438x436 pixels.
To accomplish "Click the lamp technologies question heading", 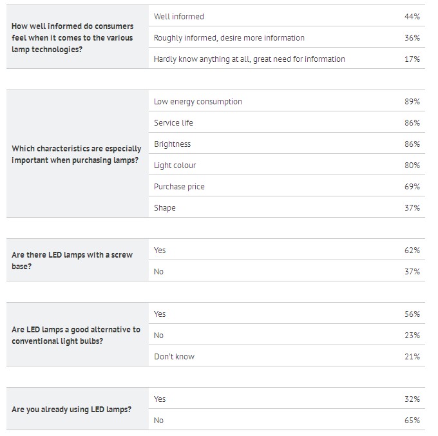I will 72,38.
